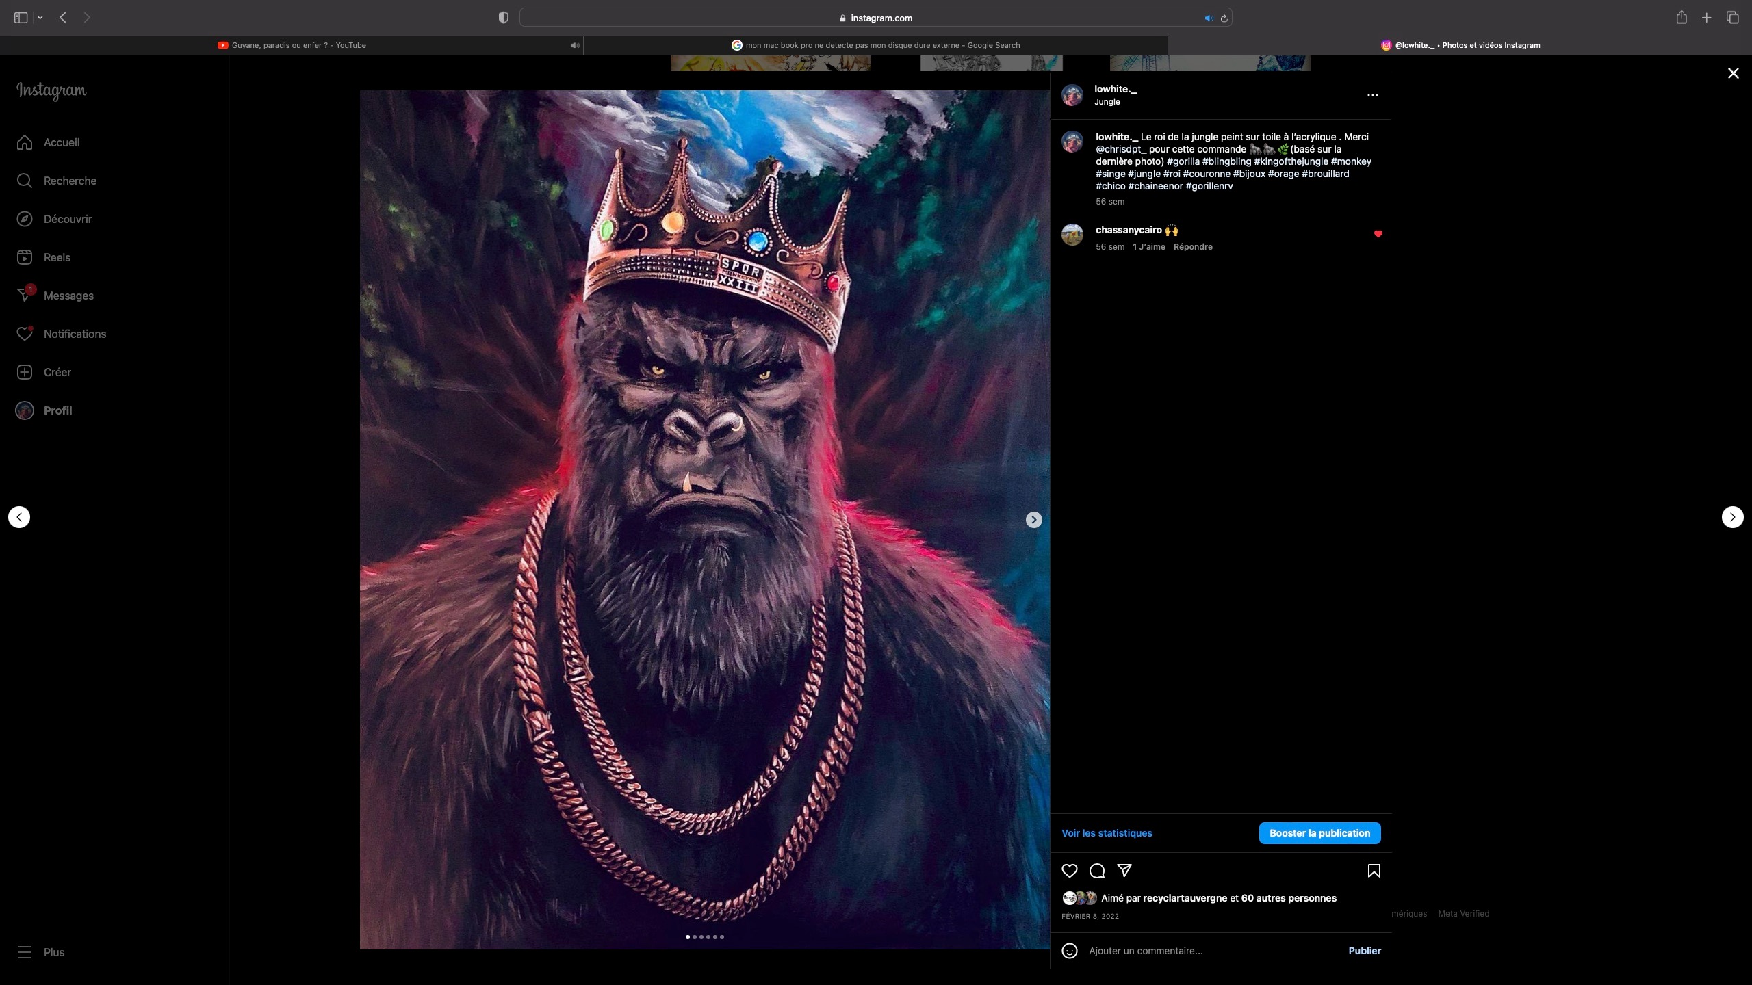Image resolution: width=1752 pixels, height=985 pixels.
Task: Click the share paper plane icon
Action: click(1124, 870)
